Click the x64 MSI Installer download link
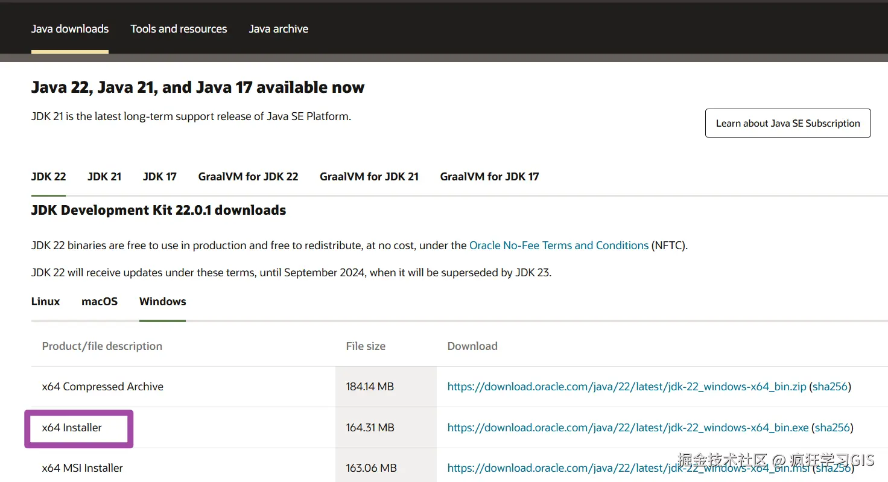This screenshot has width=888, height=482. 621,468
